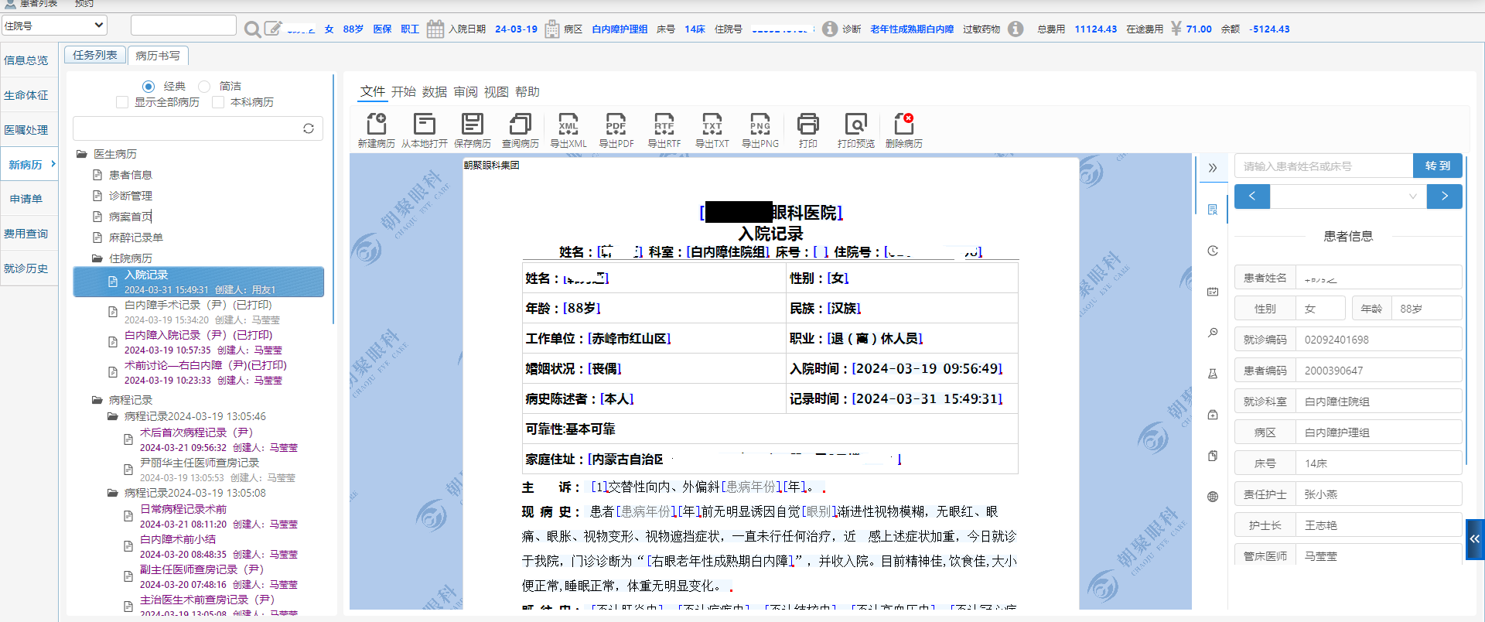Select the 经典 radio button

coord(148,86)
